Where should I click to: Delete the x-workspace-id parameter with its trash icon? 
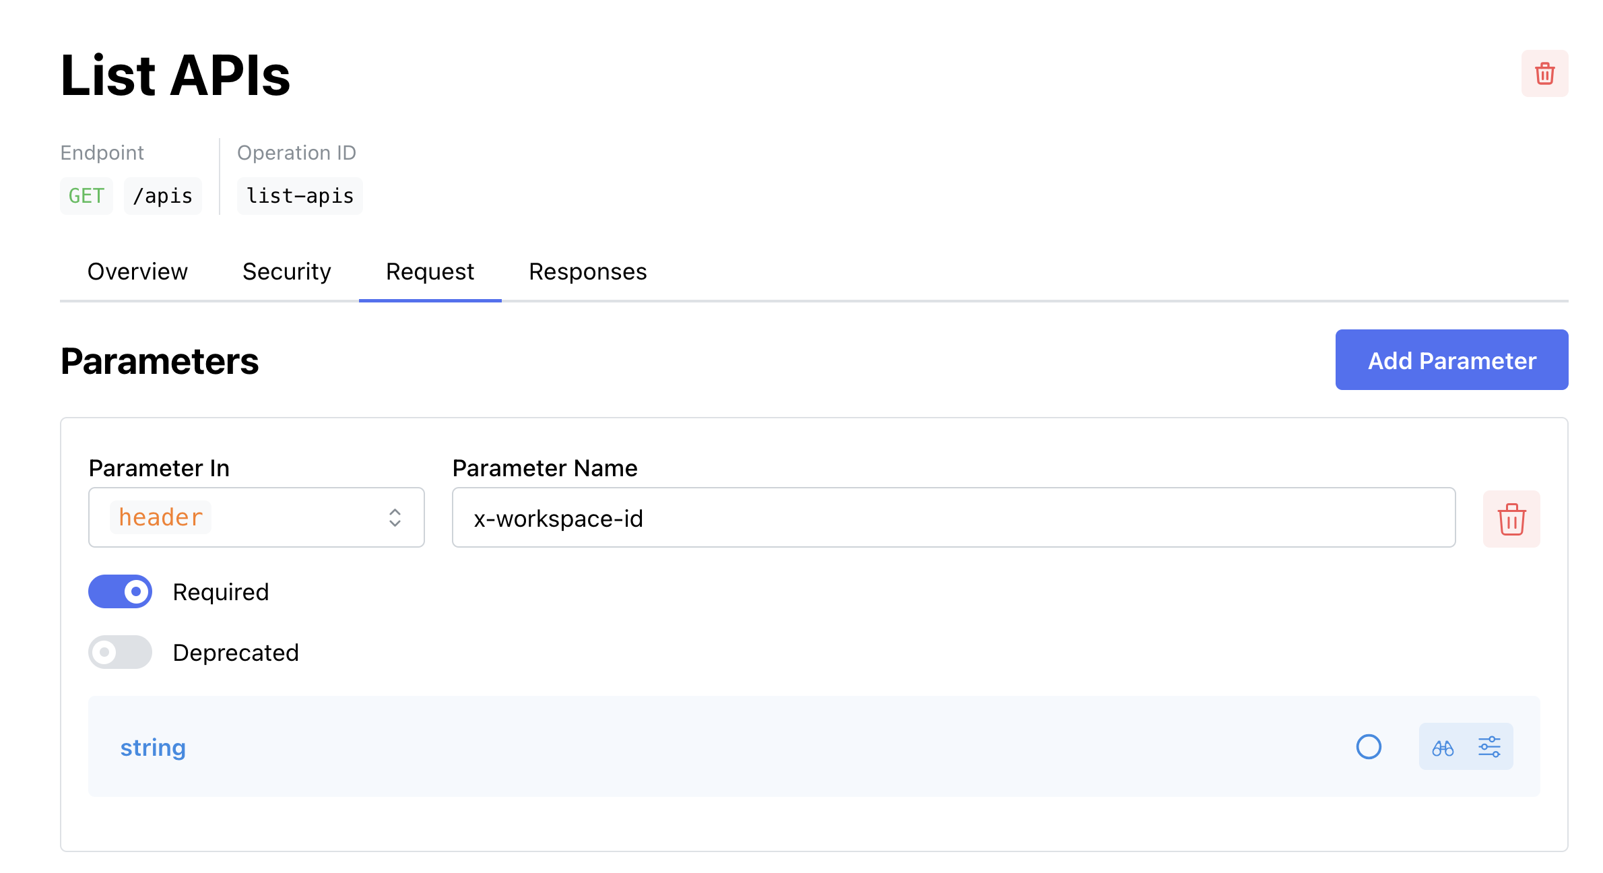coord(1511,519)
